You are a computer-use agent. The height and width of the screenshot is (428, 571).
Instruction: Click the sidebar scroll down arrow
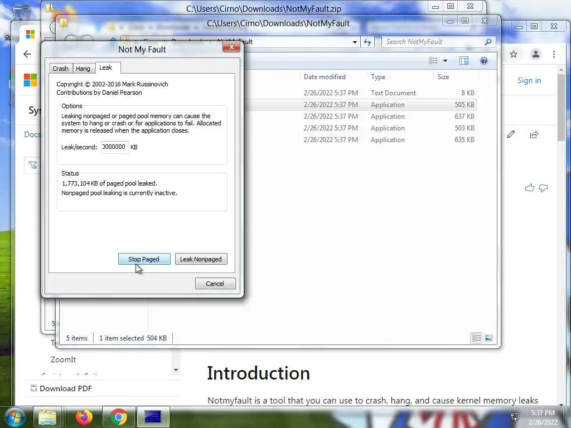tap(176, 370)
